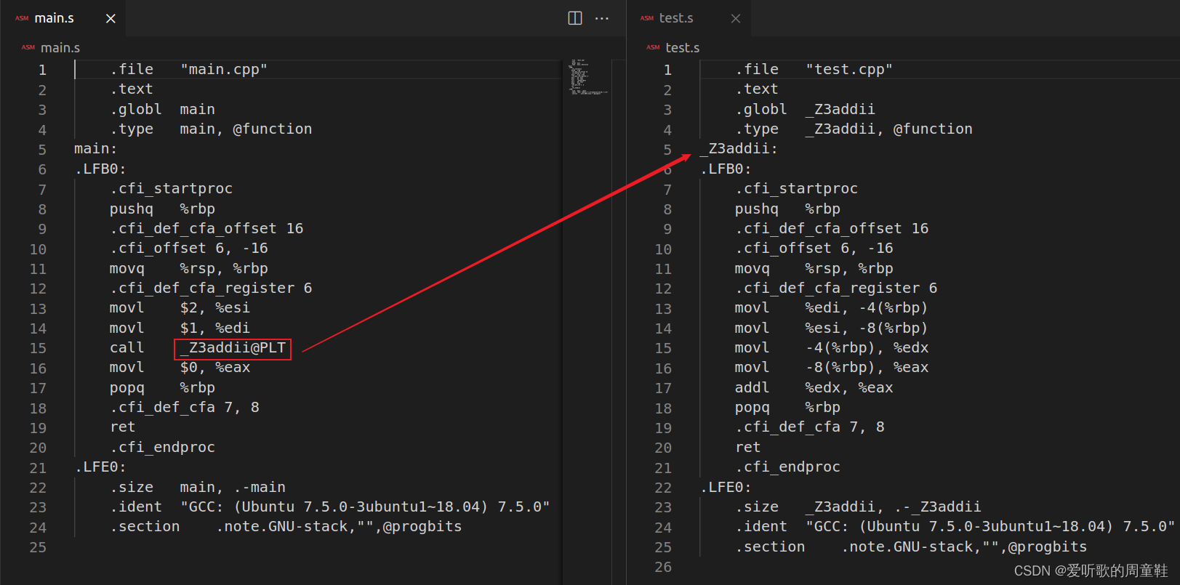
Task: Click the split editor icon
Action: [575, 18]
